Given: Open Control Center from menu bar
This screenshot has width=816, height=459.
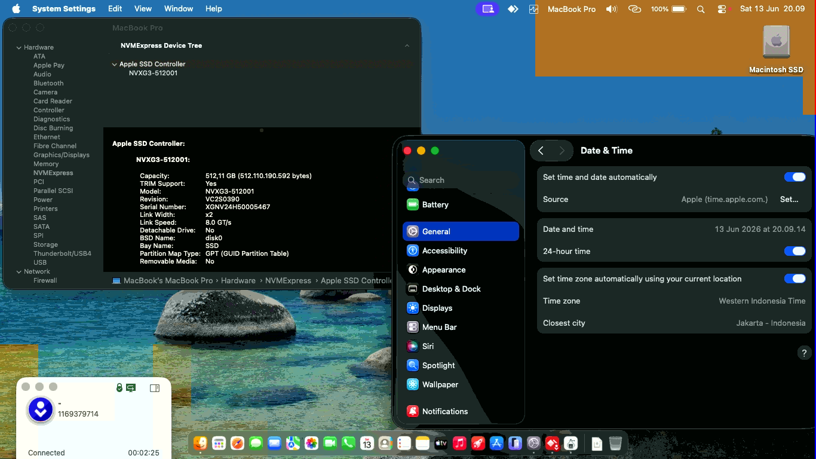Looking at the screenshot, I should pos(722,9).
